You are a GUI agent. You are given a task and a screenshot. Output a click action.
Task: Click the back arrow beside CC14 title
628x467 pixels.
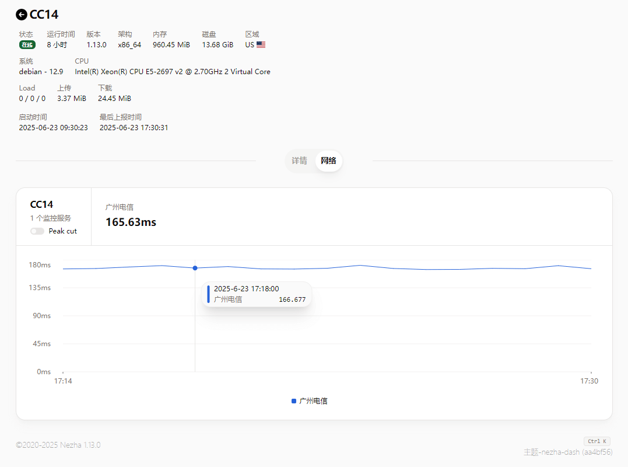22,15
